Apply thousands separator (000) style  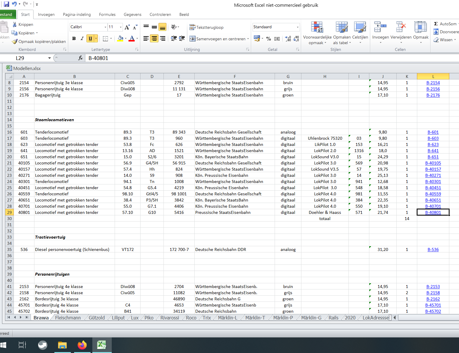click(277, 39)
